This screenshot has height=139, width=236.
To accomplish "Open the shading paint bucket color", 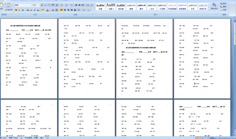I will point(84,10).
